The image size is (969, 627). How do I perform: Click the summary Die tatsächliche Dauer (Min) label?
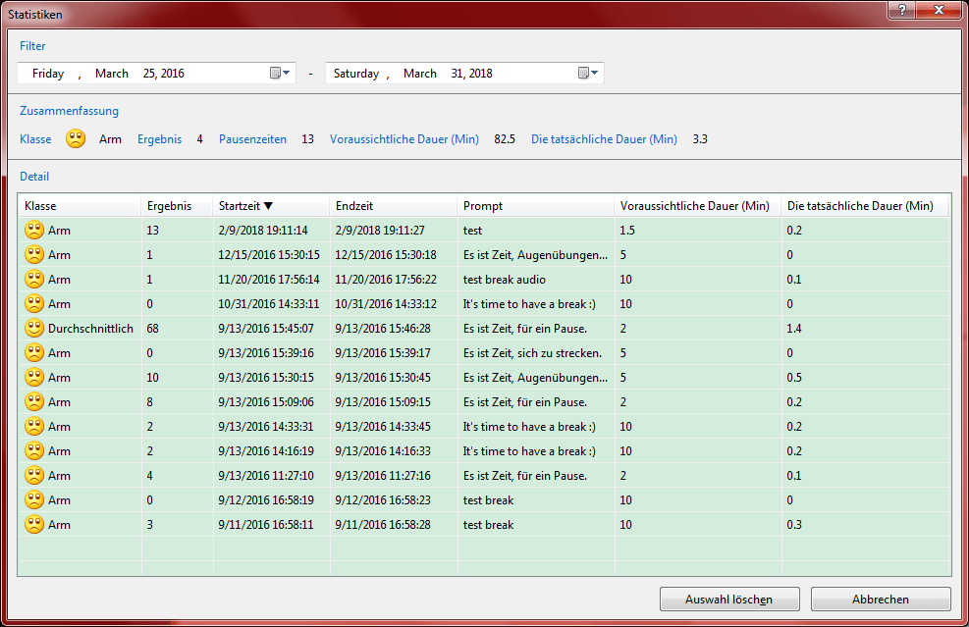click(x=605, y=139)
